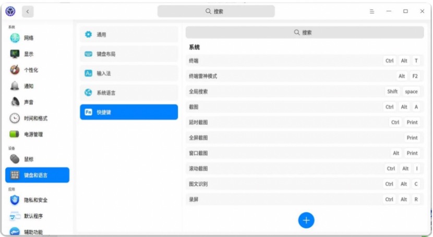Click the Mouse (鼠标) icon
Viewport: 433px width, 237px height.
[x=15, y=159]
